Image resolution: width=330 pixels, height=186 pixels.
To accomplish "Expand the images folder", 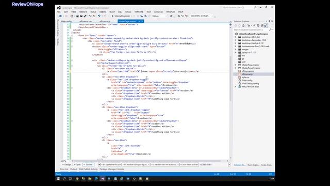I will click(x=236, y=50).
